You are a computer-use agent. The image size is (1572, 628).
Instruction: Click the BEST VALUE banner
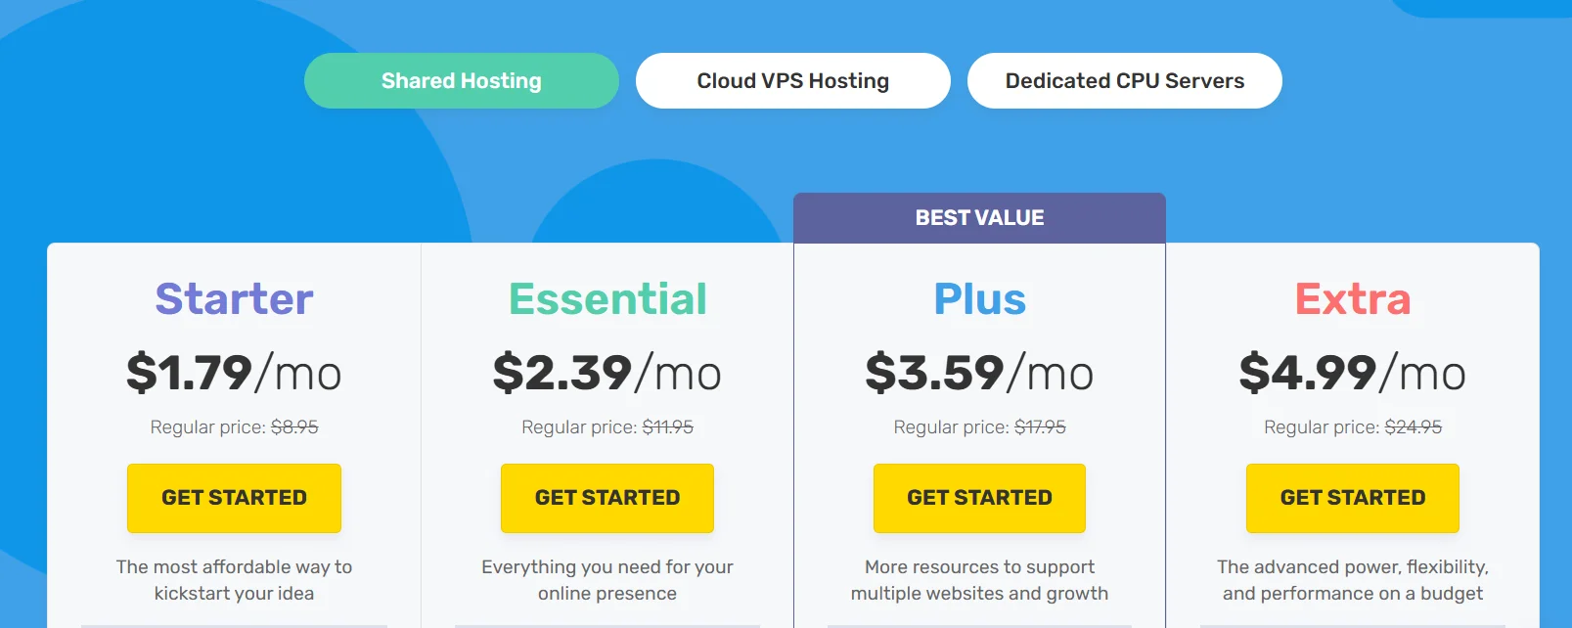tap(979, 218)
